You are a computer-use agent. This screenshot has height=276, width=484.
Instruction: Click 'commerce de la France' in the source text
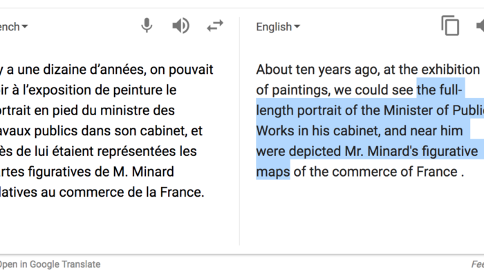[132, 193]
